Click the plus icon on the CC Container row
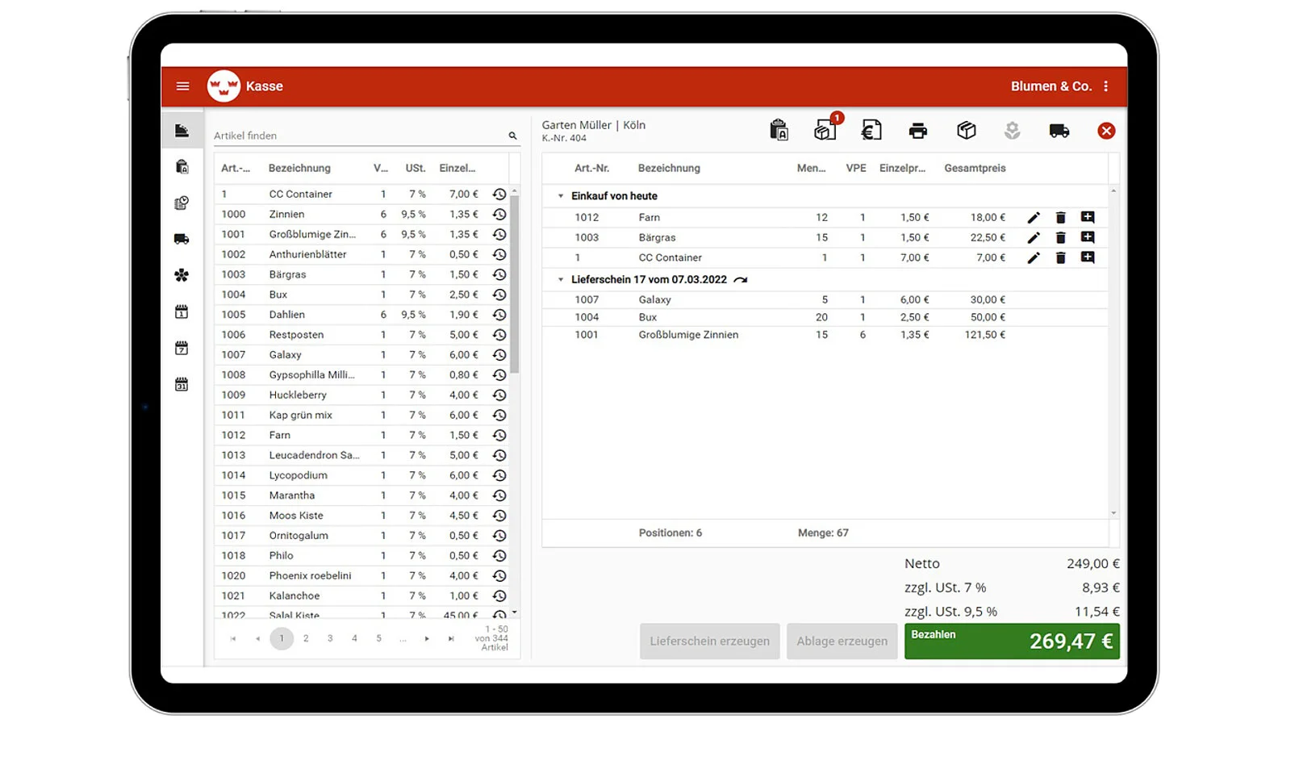This screenshot has height=765, width=1291. click(x=1088, y=257)
